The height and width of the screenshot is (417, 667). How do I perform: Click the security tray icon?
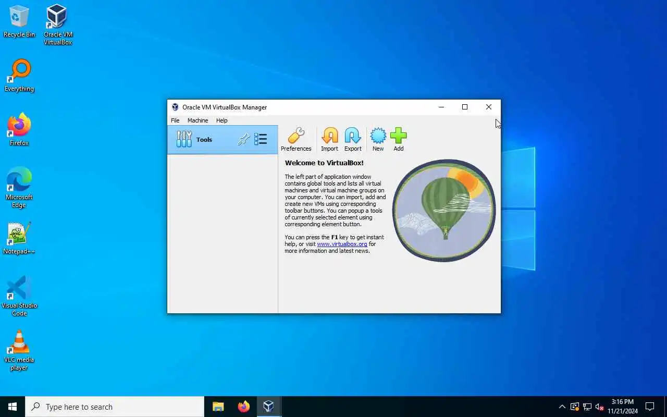tap(574, 407)
